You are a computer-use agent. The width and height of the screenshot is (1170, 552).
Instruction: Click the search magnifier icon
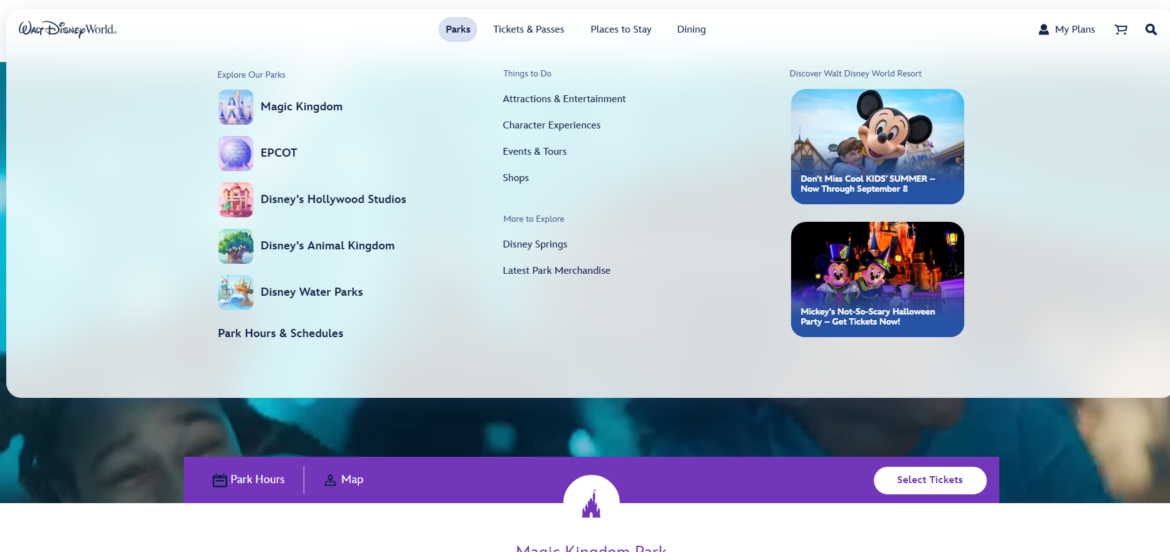click(x=1151, y=29)
